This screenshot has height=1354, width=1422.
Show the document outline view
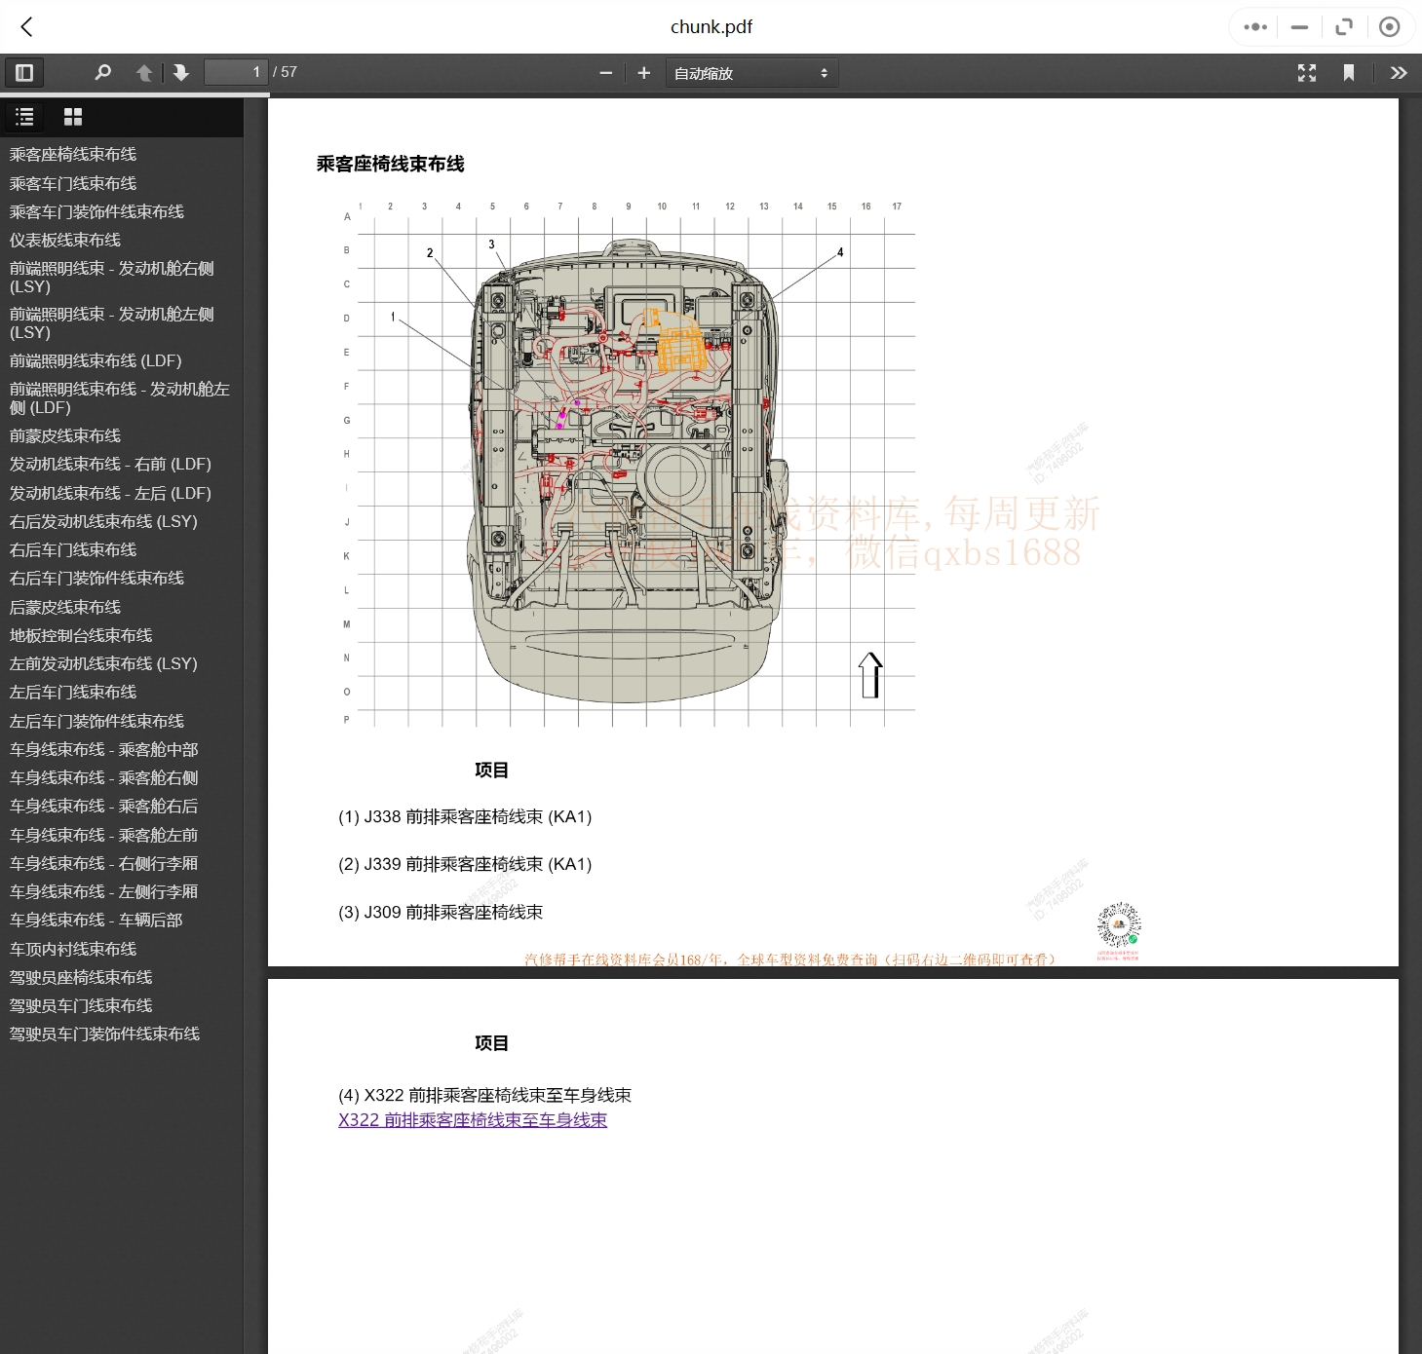click(x=24, y=117)
